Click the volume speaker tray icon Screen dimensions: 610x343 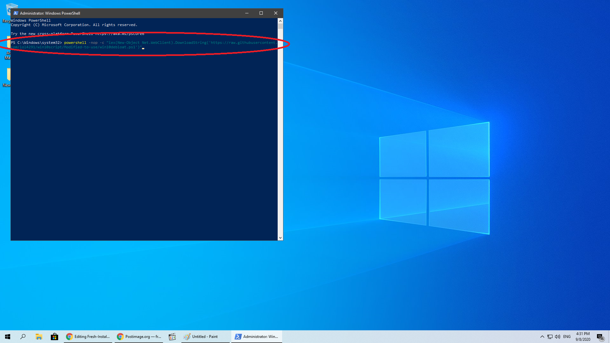558,337
